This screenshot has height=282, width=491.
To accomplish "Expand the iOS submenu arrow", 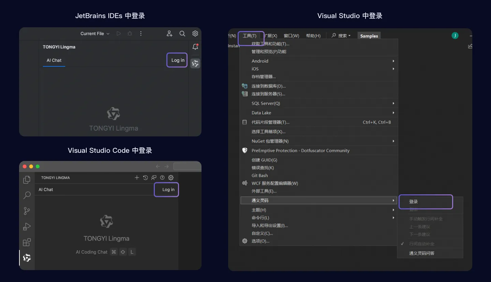I will click(x=393, y=69).
